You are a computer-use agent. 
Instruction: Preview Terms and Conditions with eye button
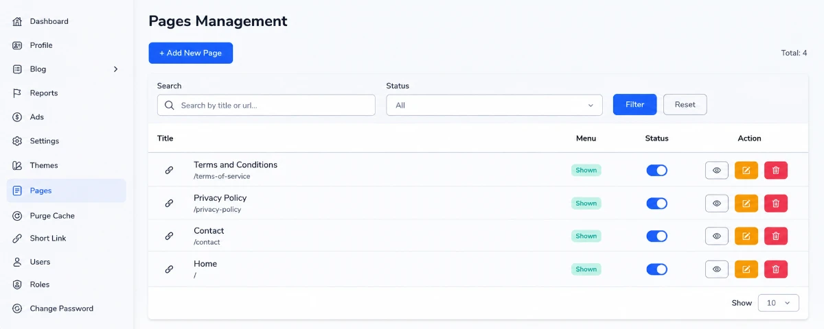[x=717, y=170]
